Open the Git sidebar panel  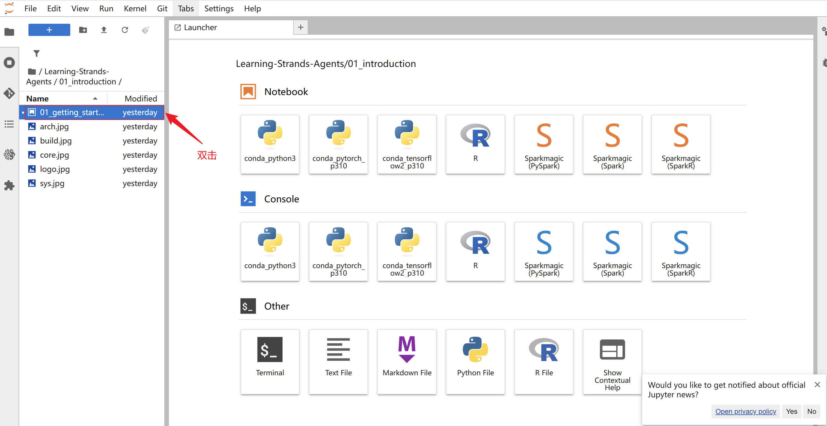(9, 93)
